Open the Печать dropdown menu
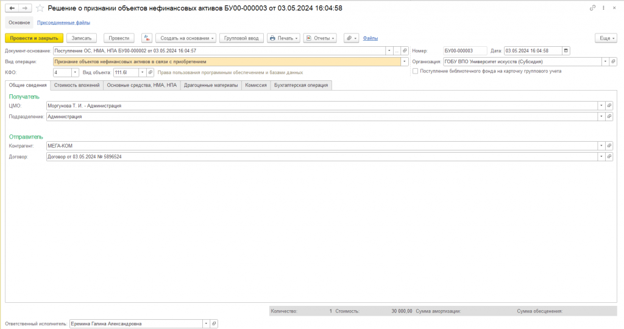Image resolution: width=624 pixels, height=329 pixels. [x=283, y=38]
